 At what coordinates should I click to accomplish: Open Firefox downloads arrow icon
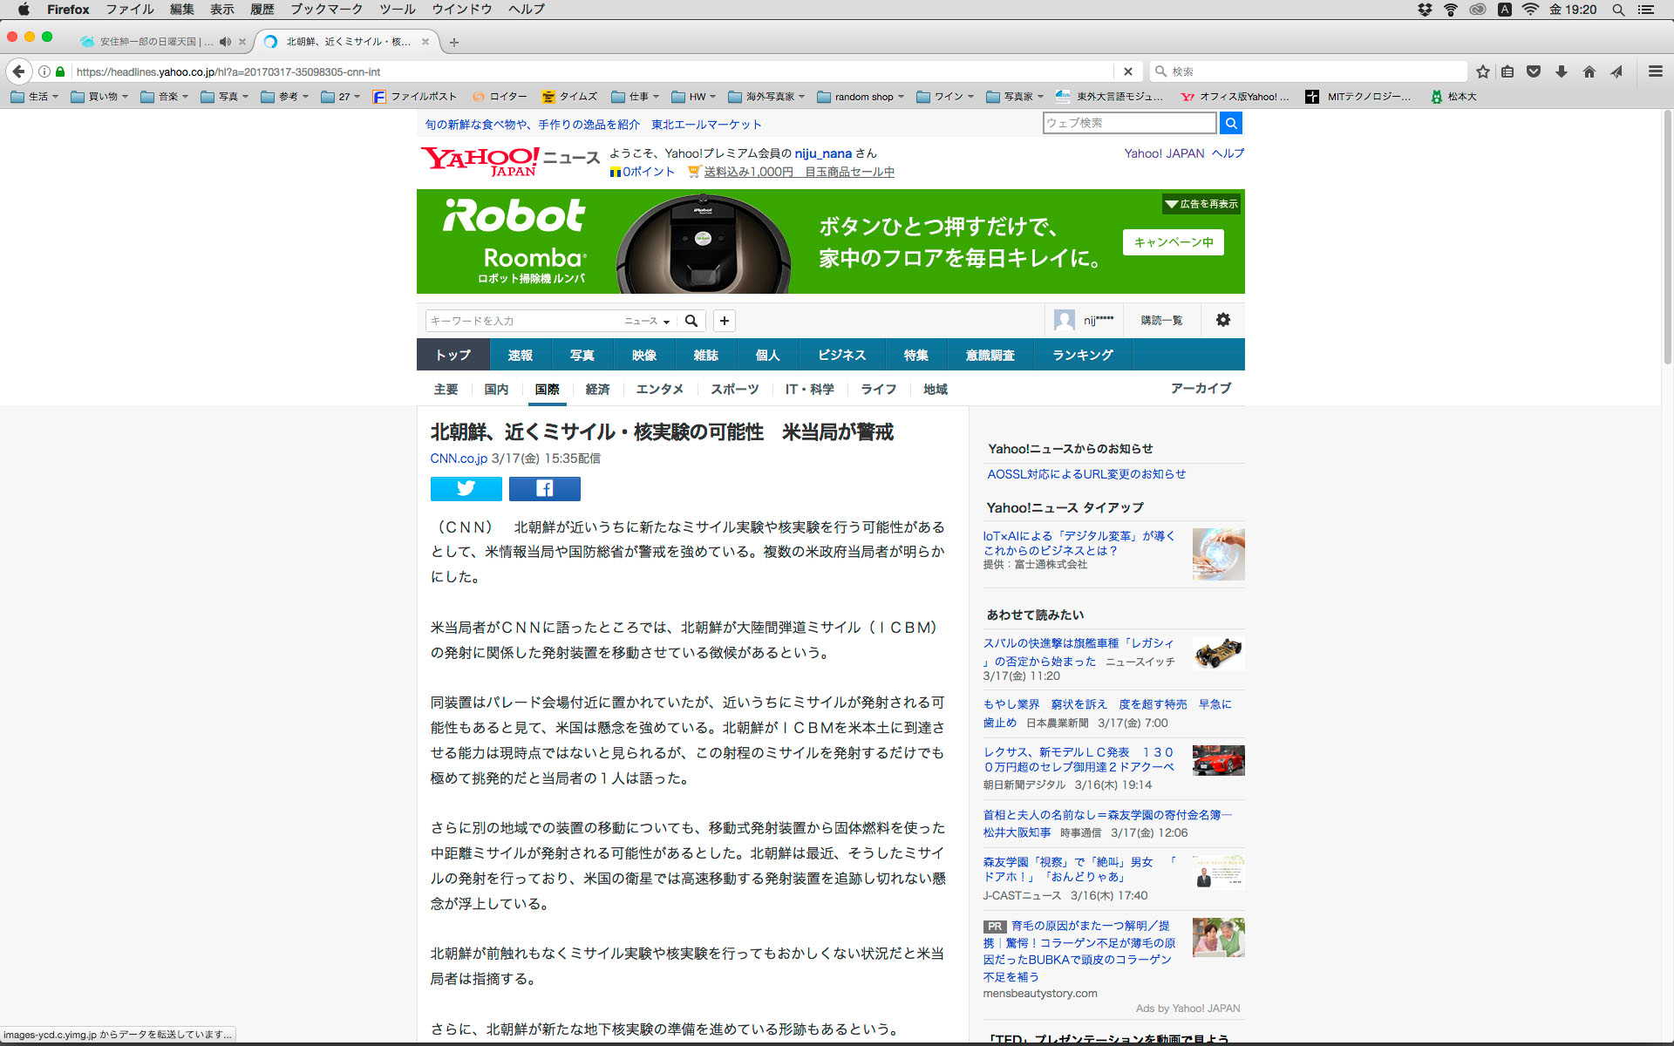point(1562,71)
